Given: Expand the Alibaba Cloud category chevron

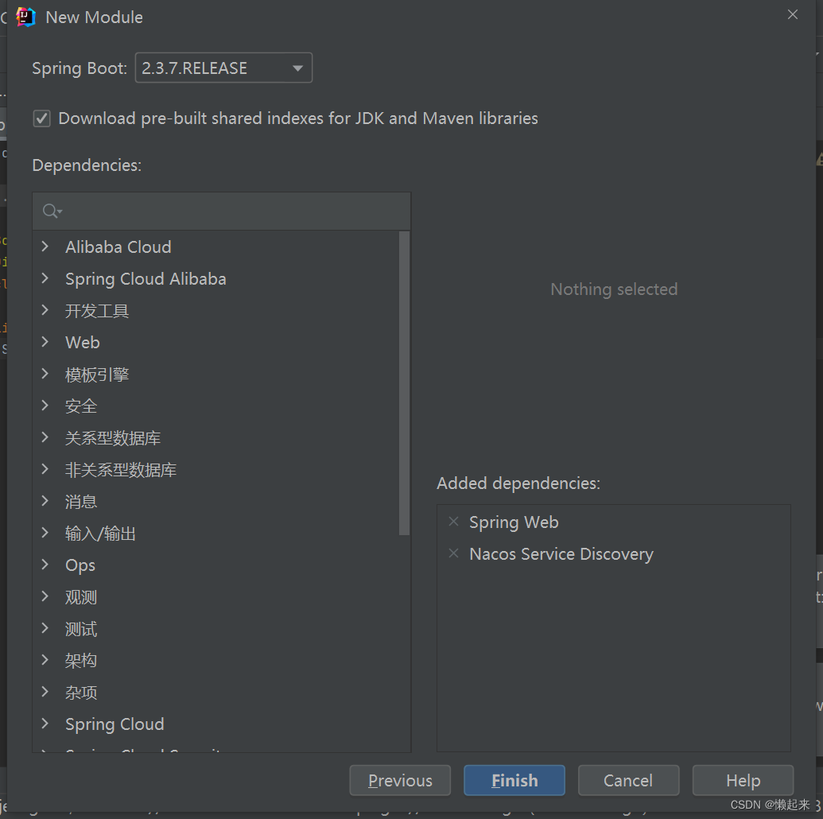Looking at the screenshot, I should point(45,246).
